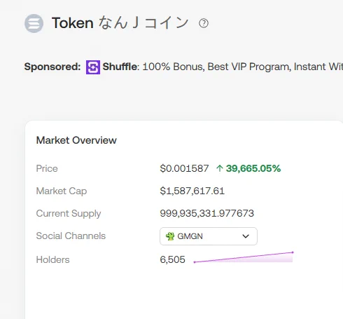The height and width of the screenshot is (319, 343).
Task: Click the Social Channels label
Action: pyautogui.click(x=71, y=236)
